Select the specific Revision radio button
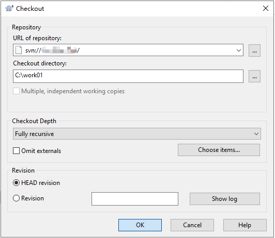The width and height of the screenshot is (275, 238). point(17,198)
